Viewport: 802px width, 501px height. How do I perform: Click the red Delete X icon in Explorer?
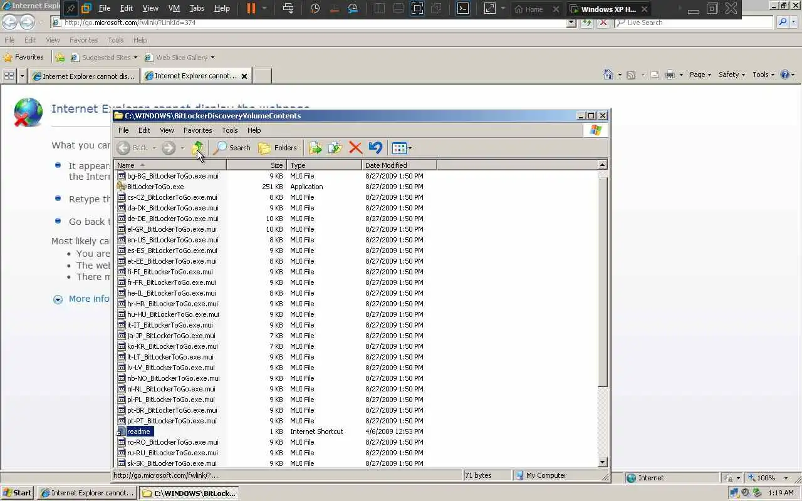coord(355,148)
